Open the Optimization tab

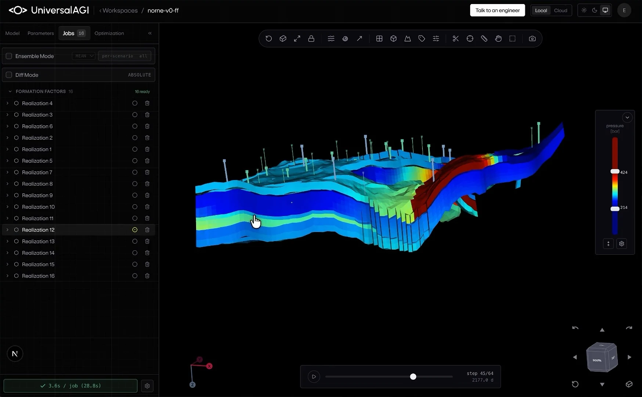[x=109, y=33]
